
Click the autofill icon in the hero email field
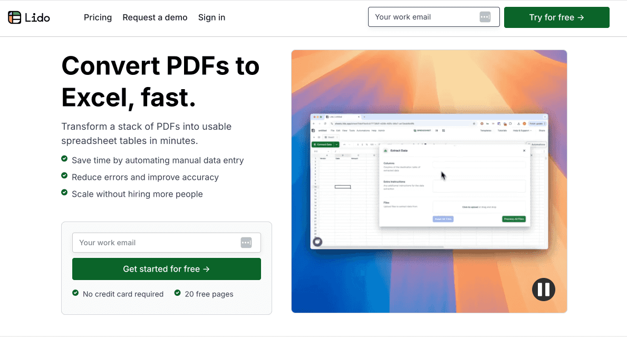(x=246, y=243)
